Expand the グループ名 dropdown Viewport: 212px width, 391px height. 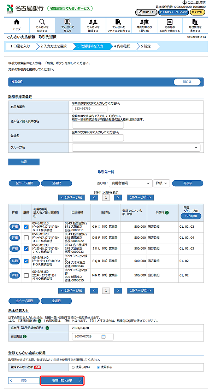(136, 147)
